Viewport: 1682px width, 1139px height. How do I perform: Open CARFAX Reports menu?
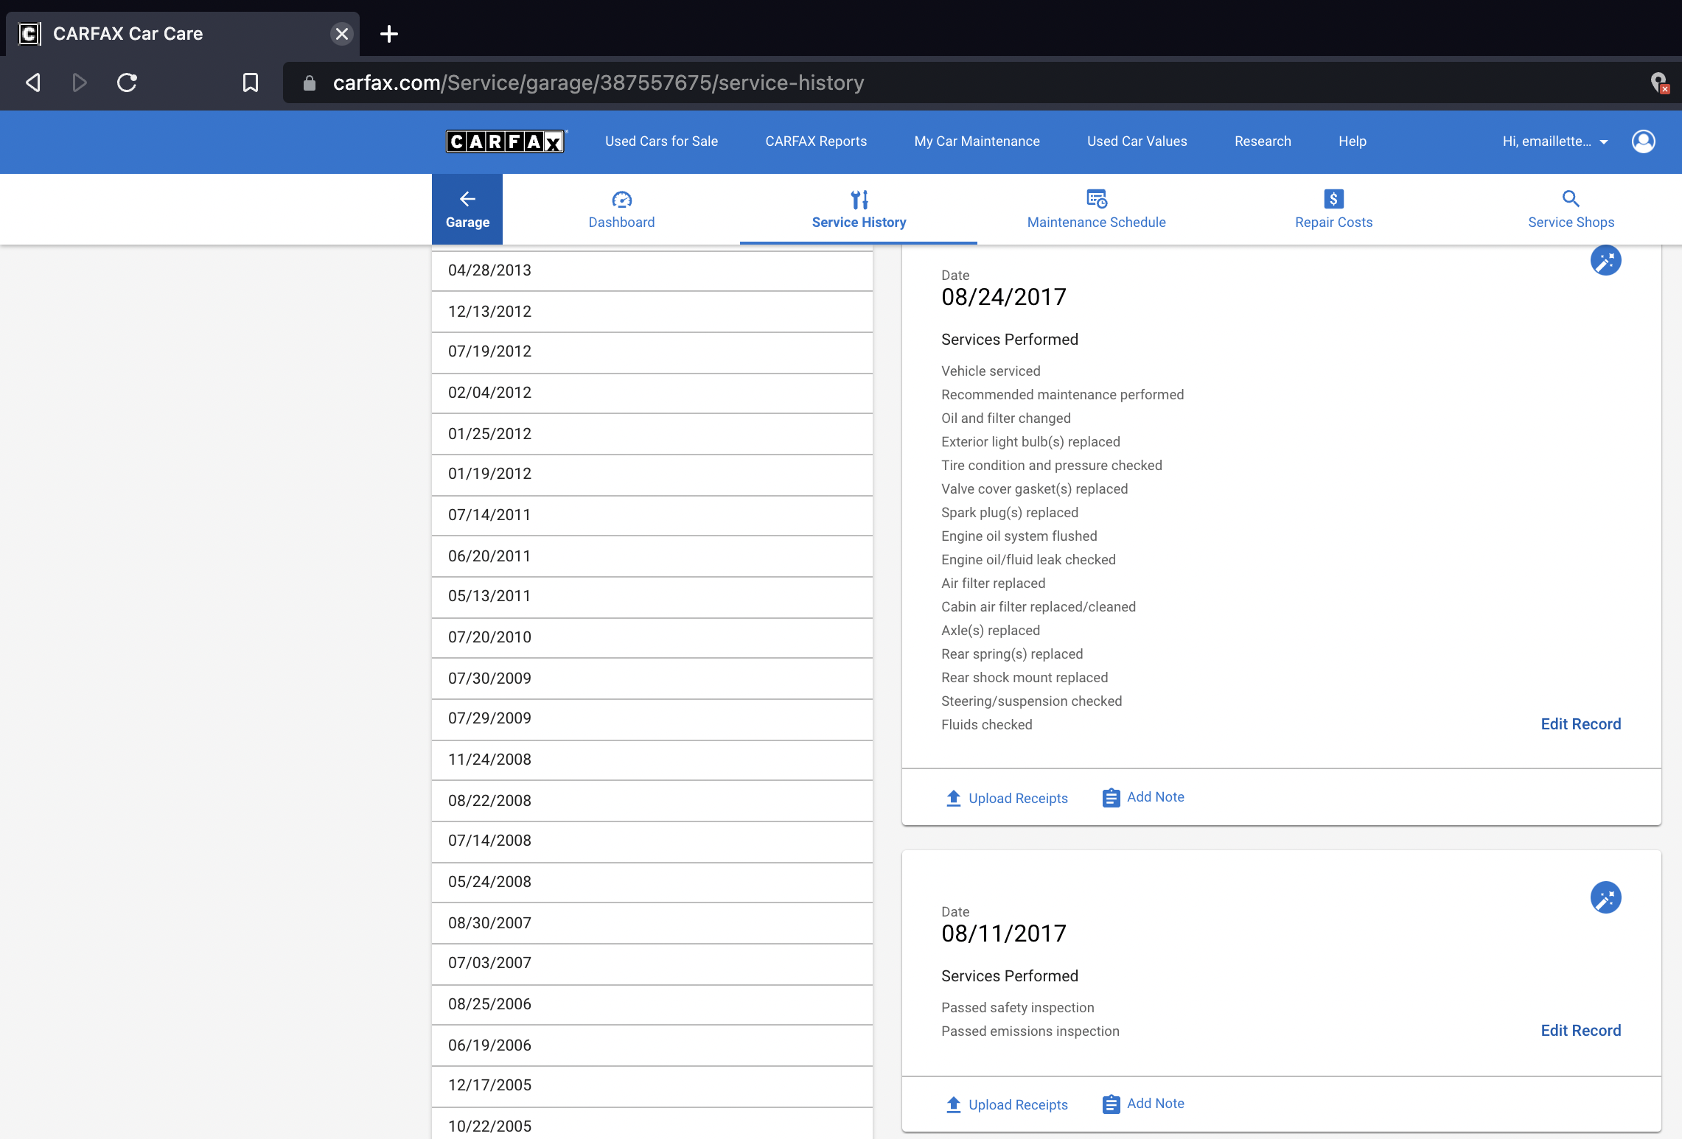point(816,141)
